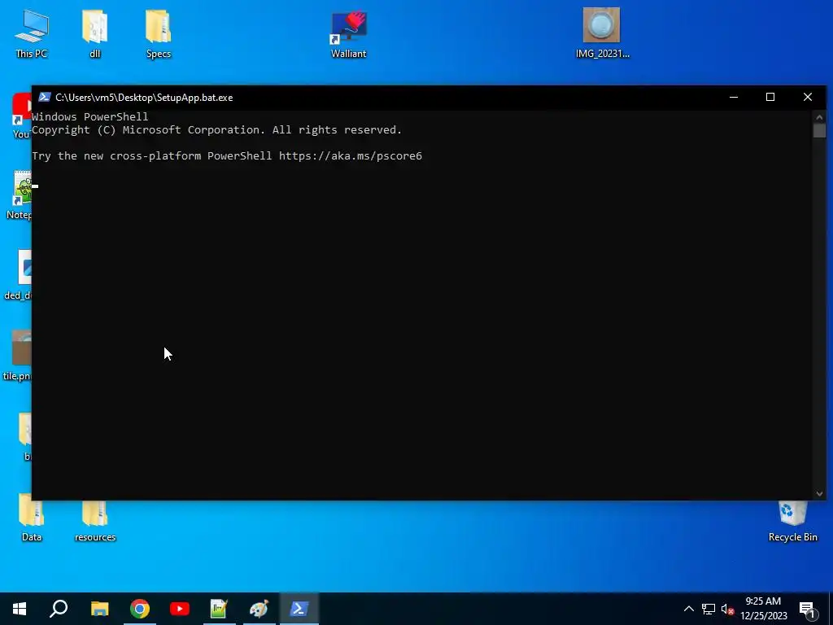Click the https://aka.ms/pscore6 text
The width and height of the screenshot is (833, 625).
pyautogui.click(x=351, y=155)
